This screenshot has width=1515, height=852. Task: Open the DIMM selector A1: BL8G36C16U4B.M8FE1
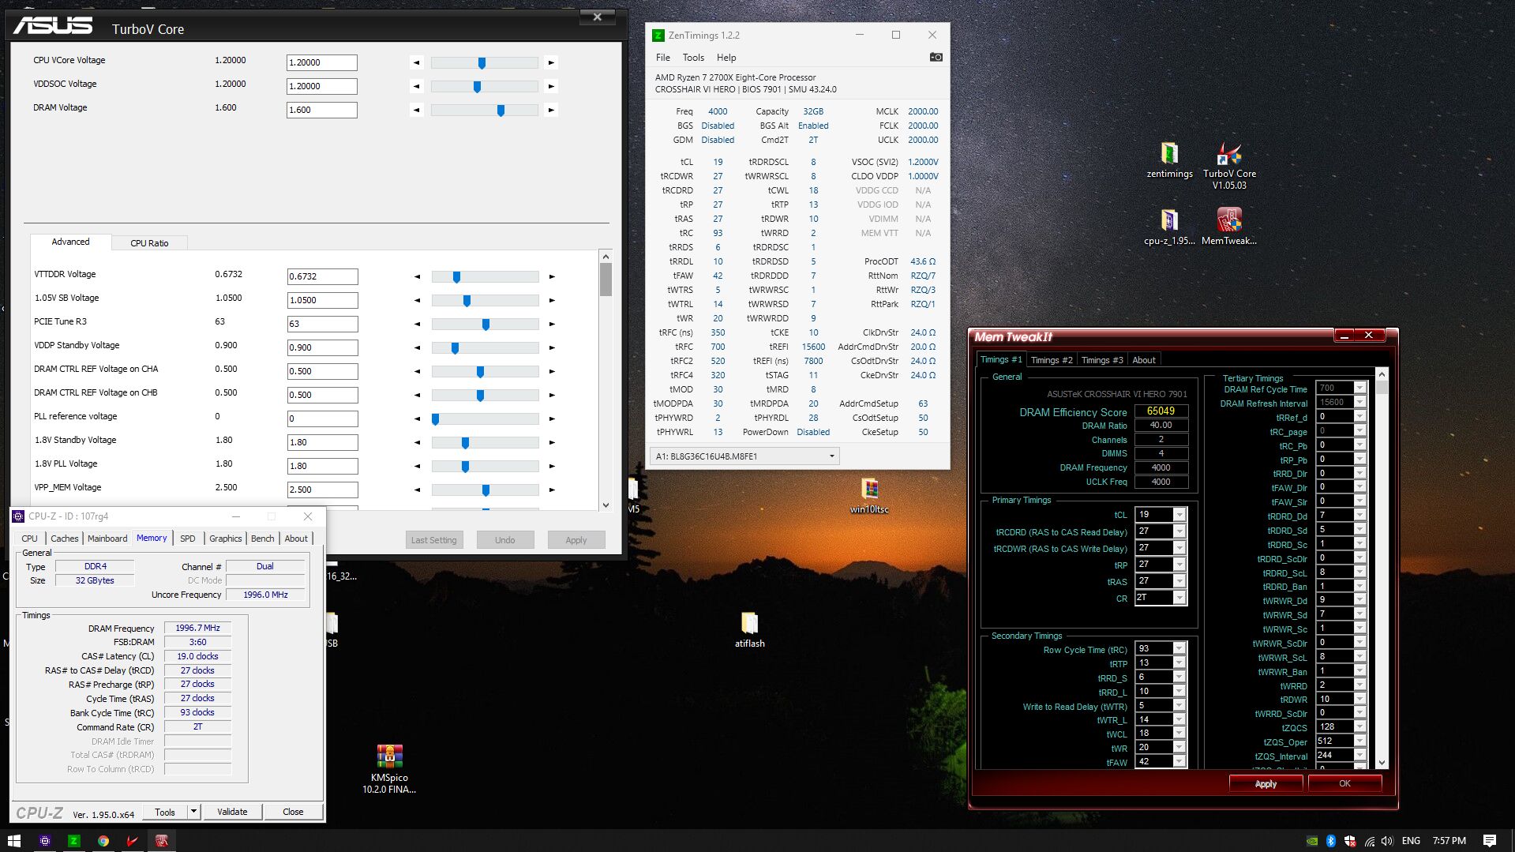744,456
